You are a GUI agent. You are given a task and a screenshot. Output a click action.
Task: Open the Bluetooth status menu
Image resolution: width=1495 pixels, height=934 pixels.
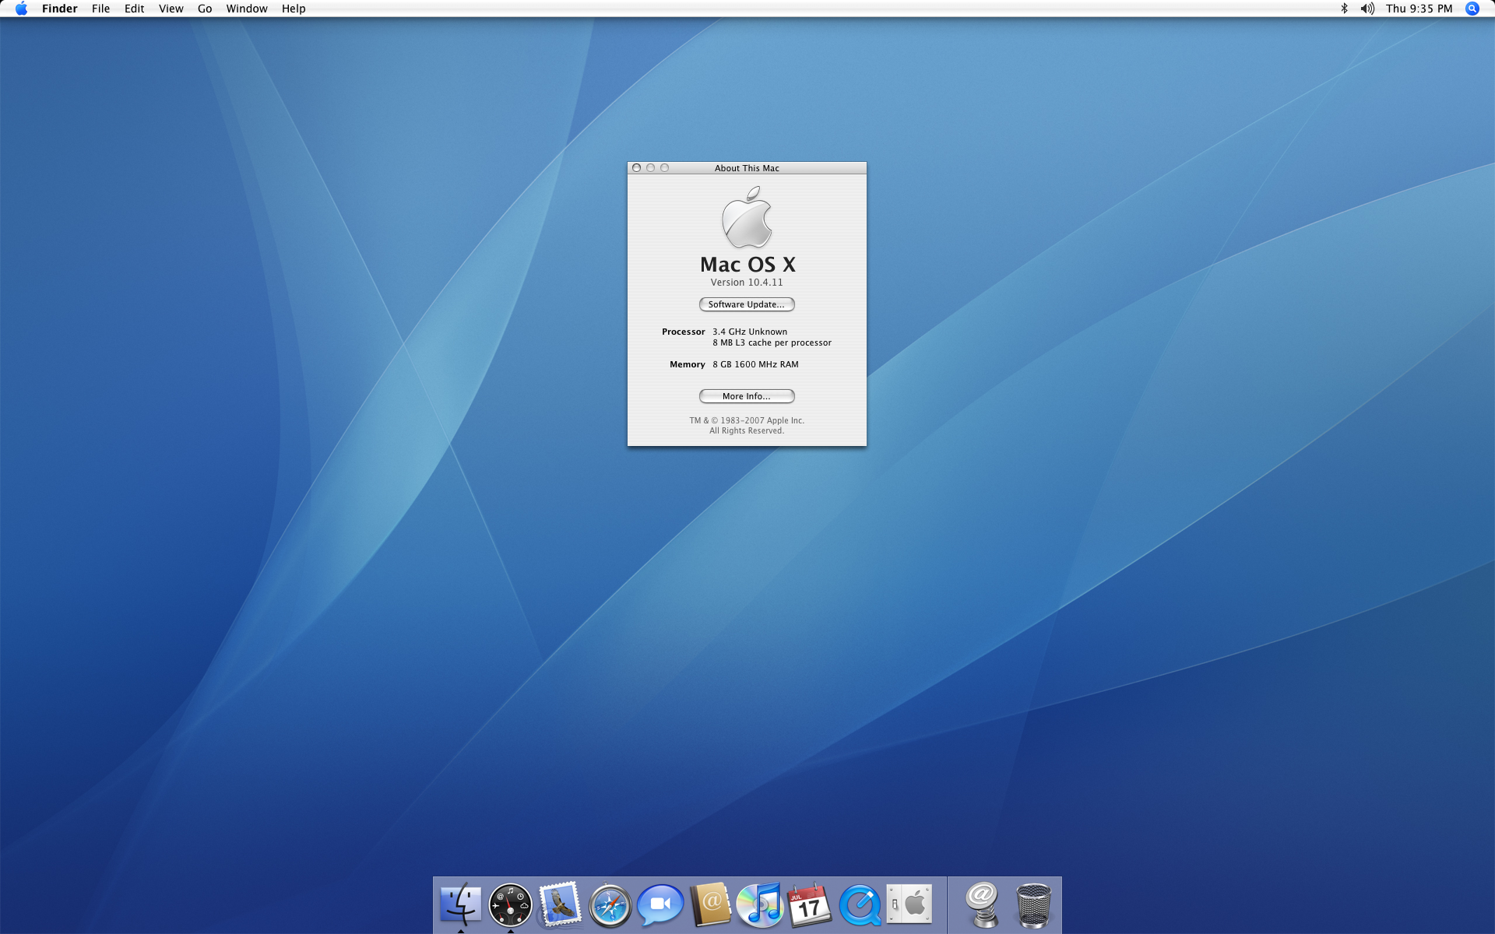tap(1344, 9)
